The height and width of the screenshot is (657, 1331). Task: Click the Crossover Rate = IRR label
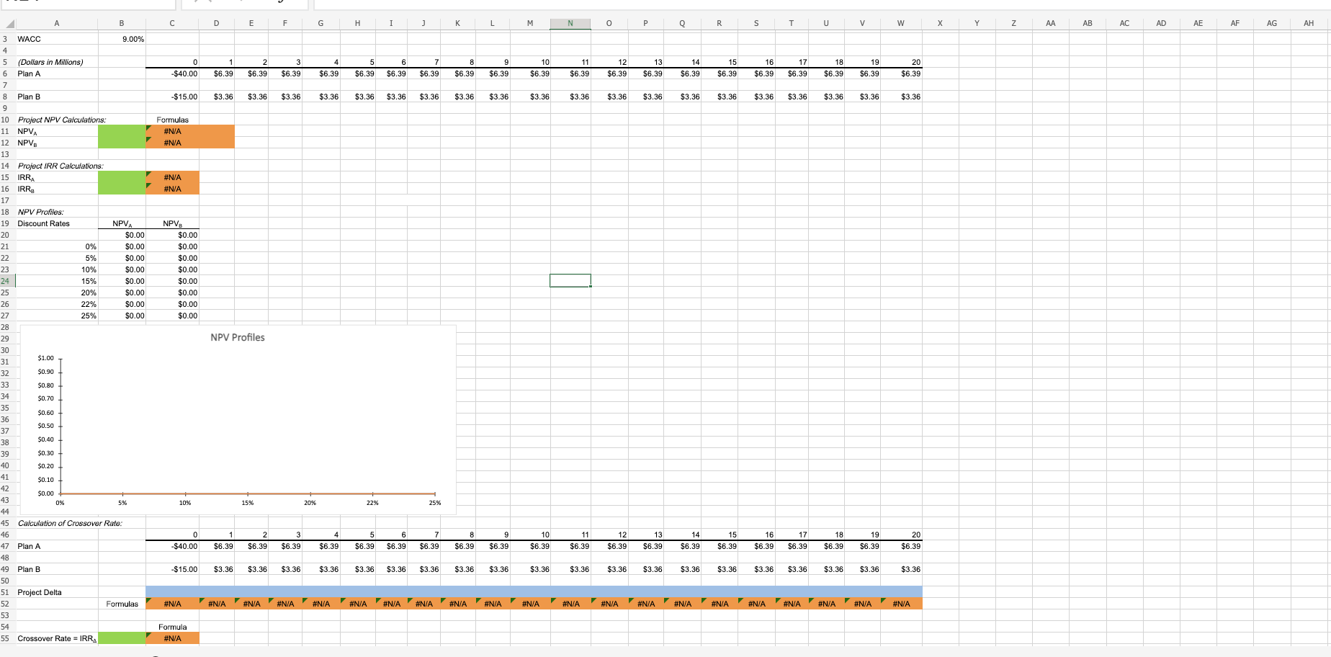(57, 638)
